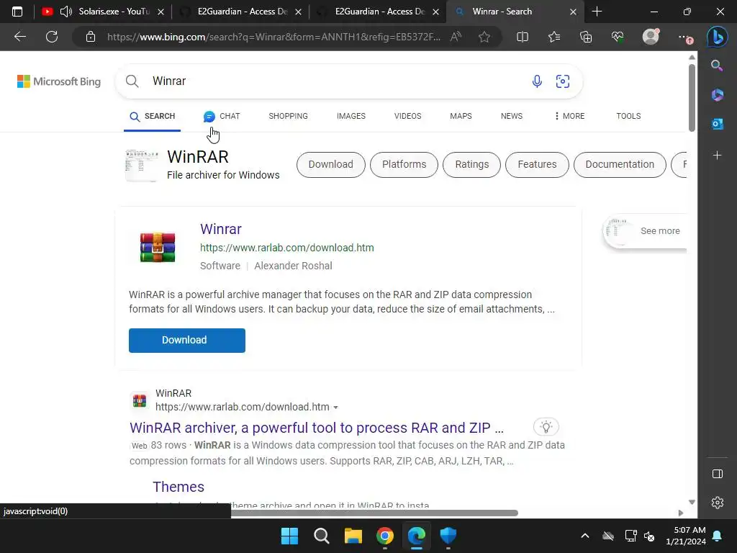Viewport: 737px width, 553px height.
Task: Reload the page with the refresh icon
Action: pyautogui.click(x=52, y=37)
